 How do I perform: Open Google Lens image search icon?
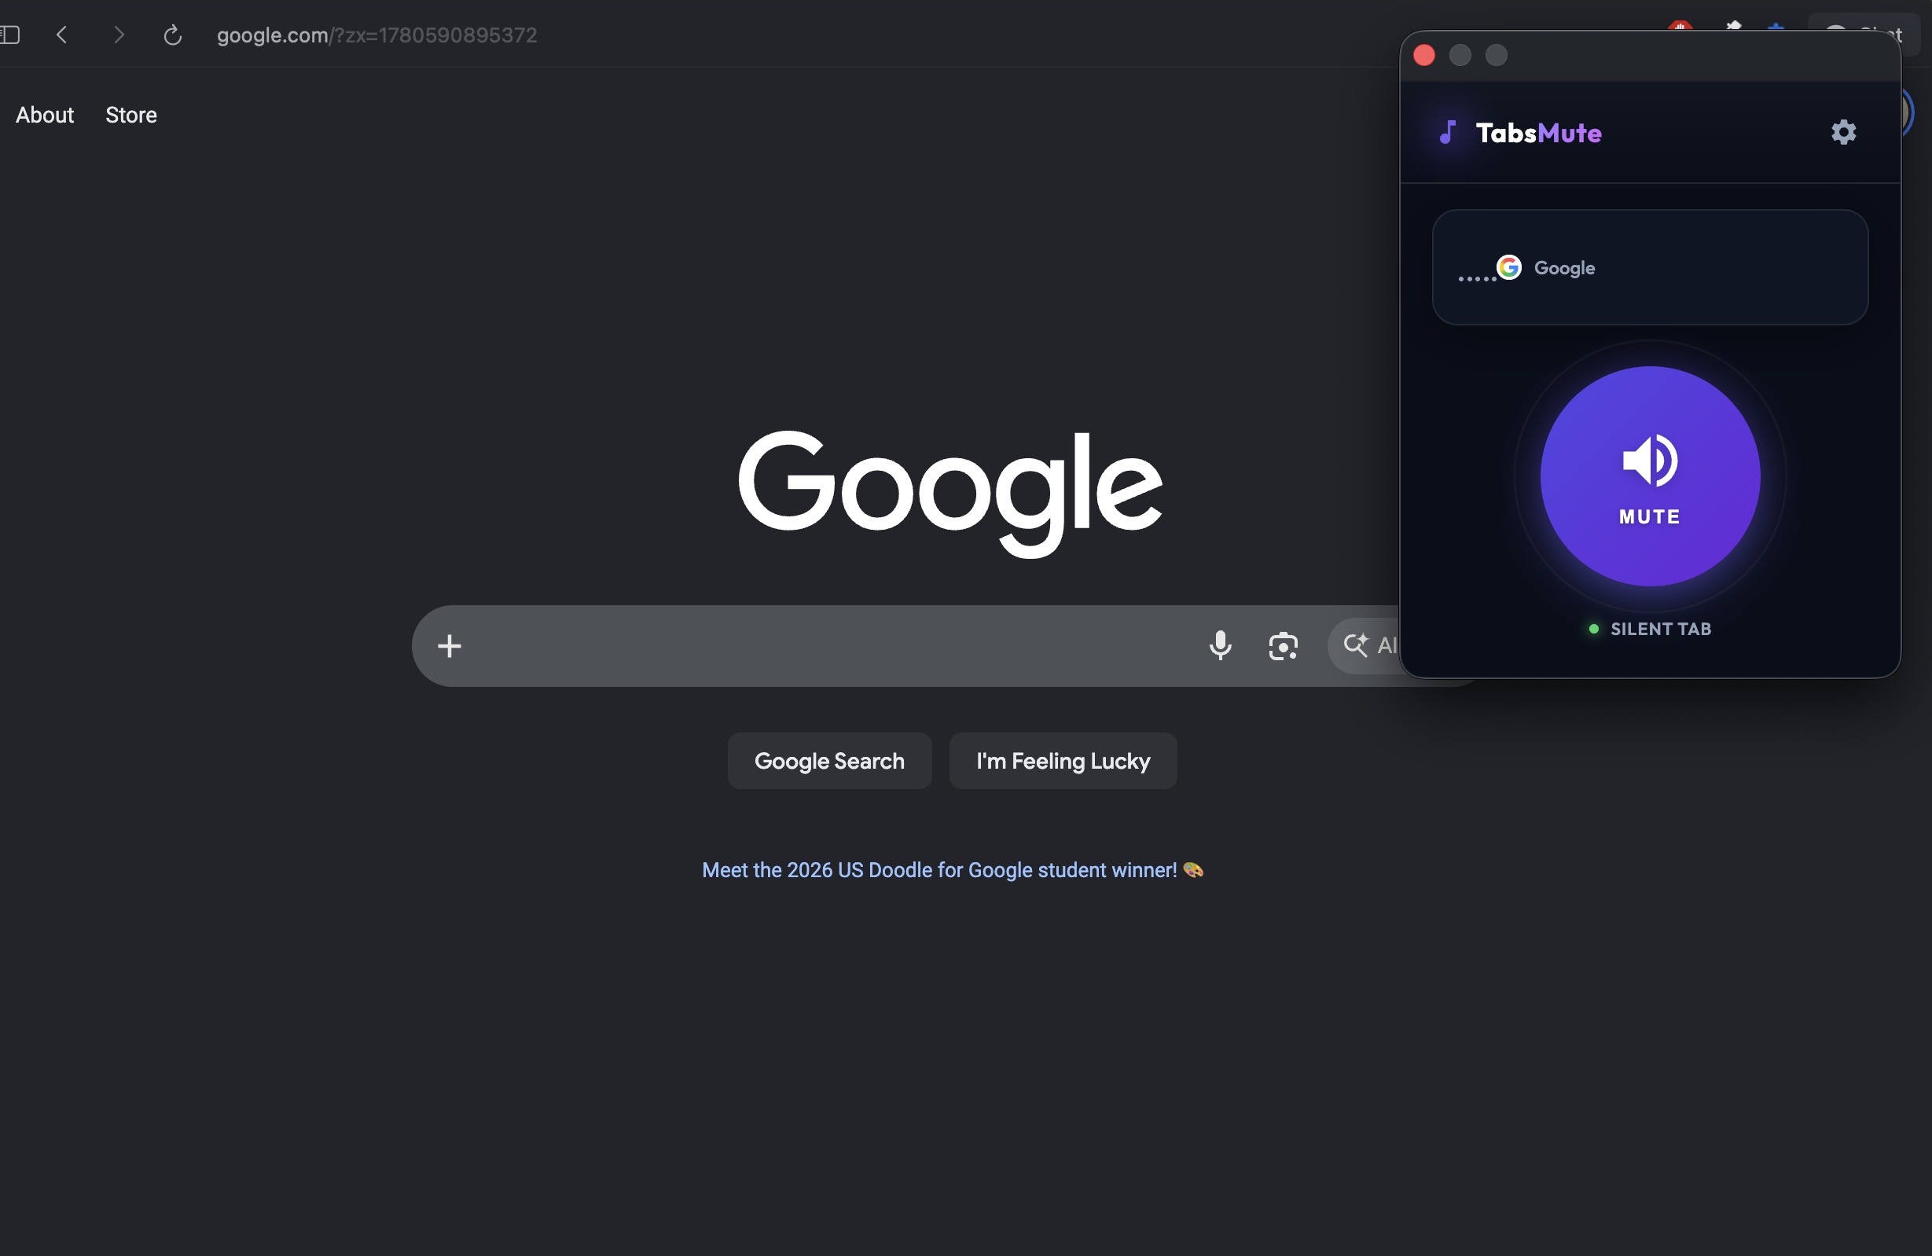pyautogui.click(x=1283, y=646)
